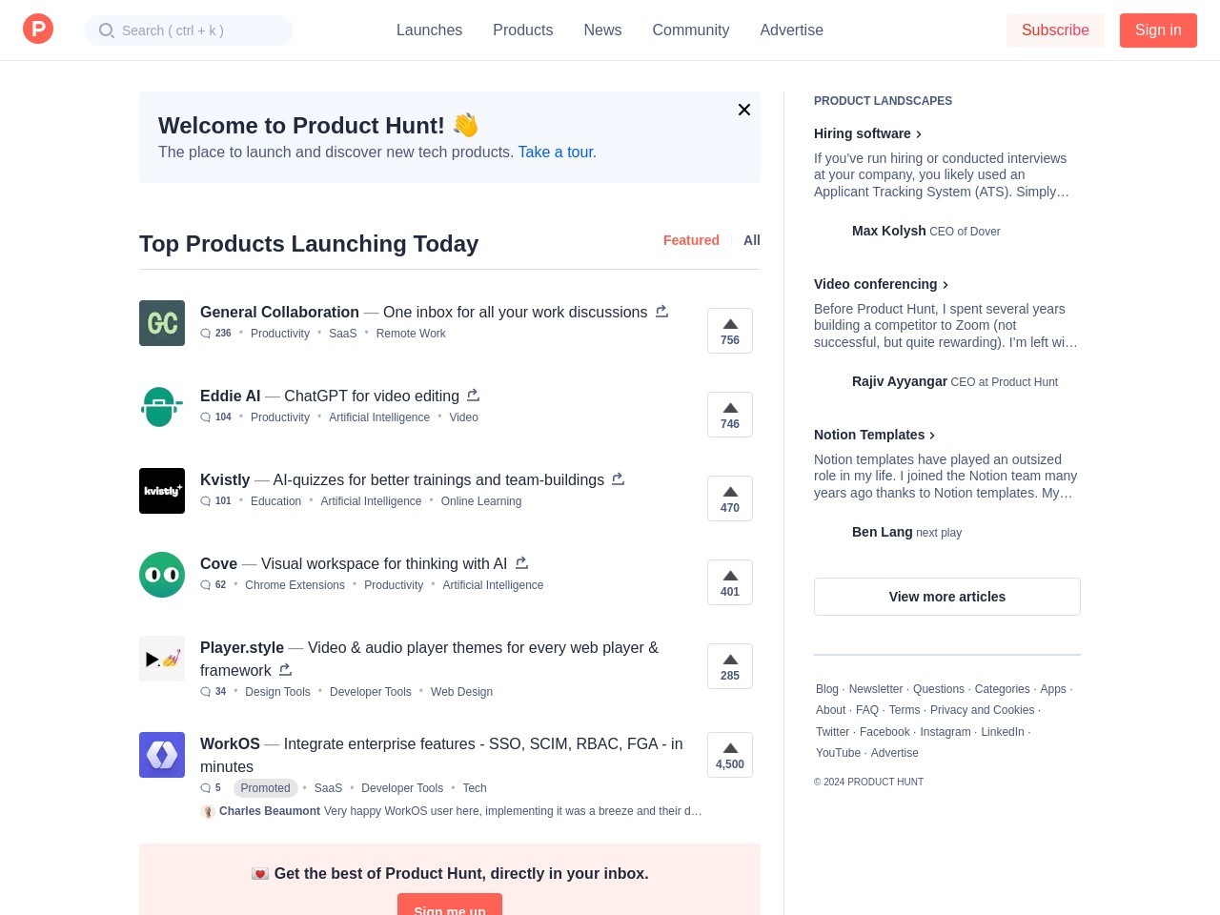1220x915 pixels.
Task: Open the Launches menu
Action: coord(429,30)
